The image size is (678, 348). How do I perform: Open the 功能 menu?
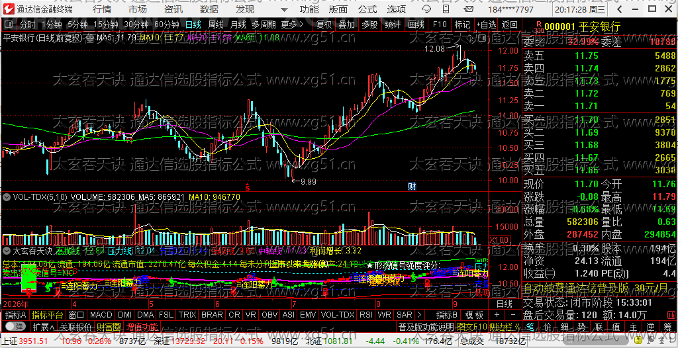pyautogui.click(x=310, y=9)
